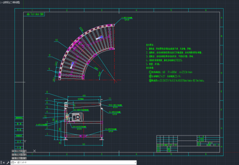Select the upper blue direction arrow
Image resolution: width=239 pixels, height=165 pixels.
click(x=100, y=38)
